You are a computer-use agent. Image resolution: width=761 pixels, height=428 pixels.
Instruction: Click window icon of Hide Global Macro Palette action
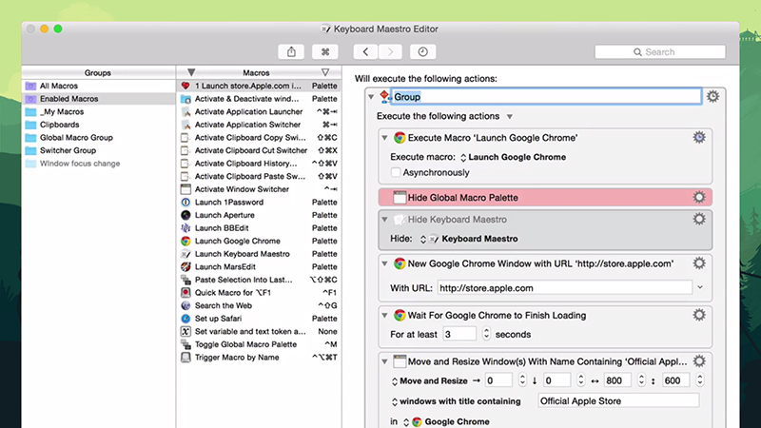(400, 198)
